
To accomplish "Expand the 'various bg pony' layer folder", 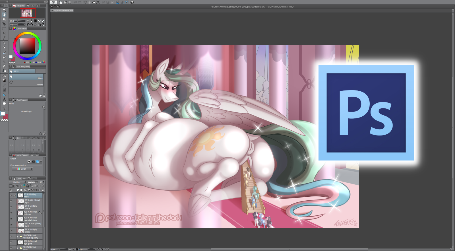I will (18, 236).
